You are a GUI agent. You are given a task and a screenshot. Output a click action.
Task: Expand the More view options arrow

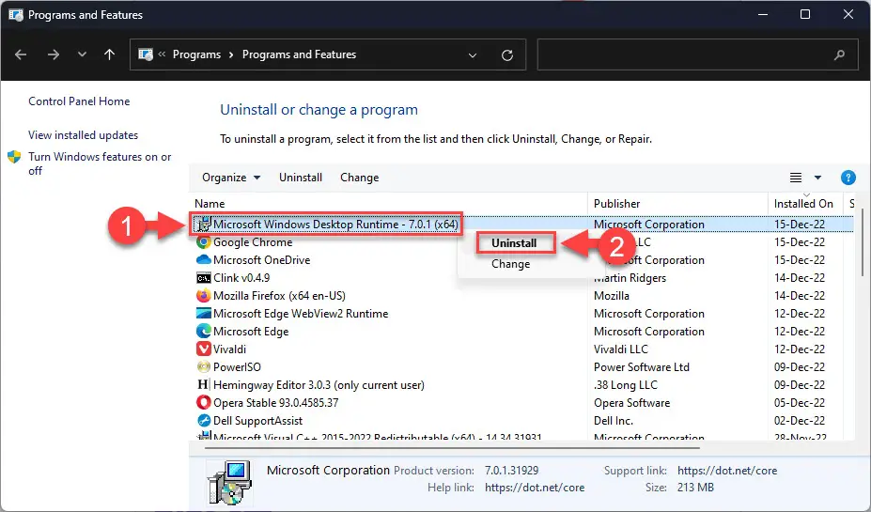[x=817, y=178]
